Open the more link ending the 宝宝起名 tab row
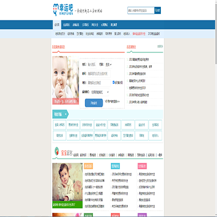 (160, 155)
